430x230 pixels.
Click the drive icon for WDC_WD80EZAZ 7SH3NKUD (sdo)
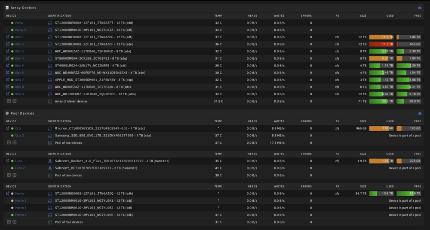[x=50, y=51]
